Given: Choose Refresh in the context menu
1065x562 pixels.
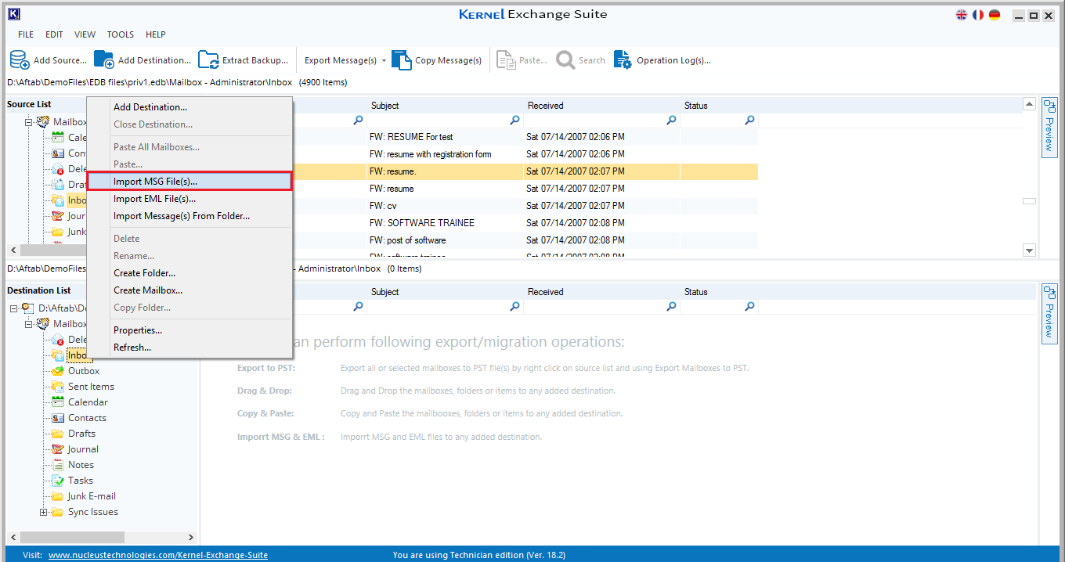Looking at the screenshot, I should click(189, 348).
